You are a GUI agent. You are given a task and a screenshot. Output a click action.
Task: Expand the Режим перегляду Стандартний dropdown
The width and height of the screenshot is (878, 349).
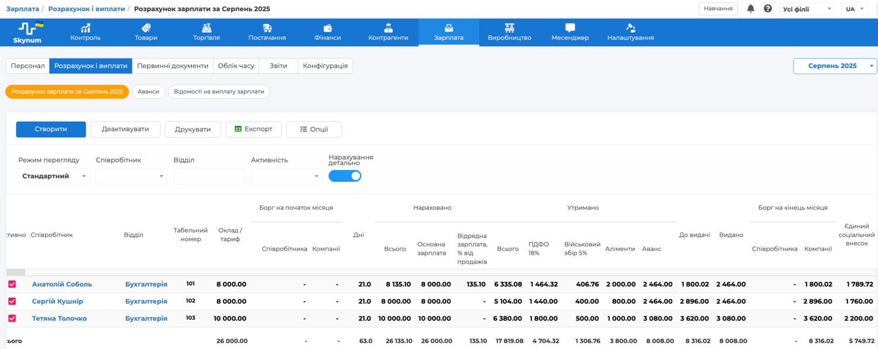click(53, 177)
